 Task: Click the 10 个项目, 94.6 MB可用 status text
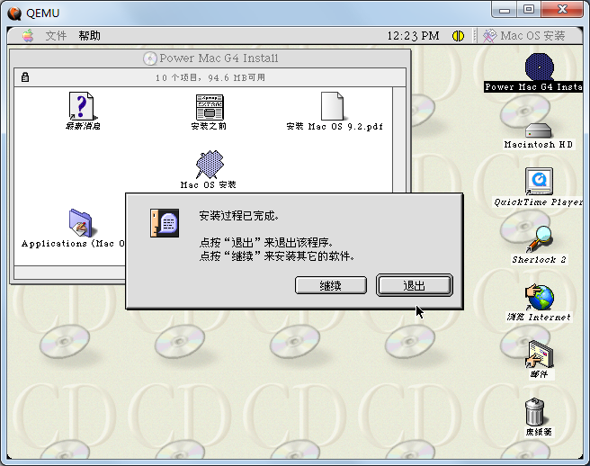tap(210, 77)
